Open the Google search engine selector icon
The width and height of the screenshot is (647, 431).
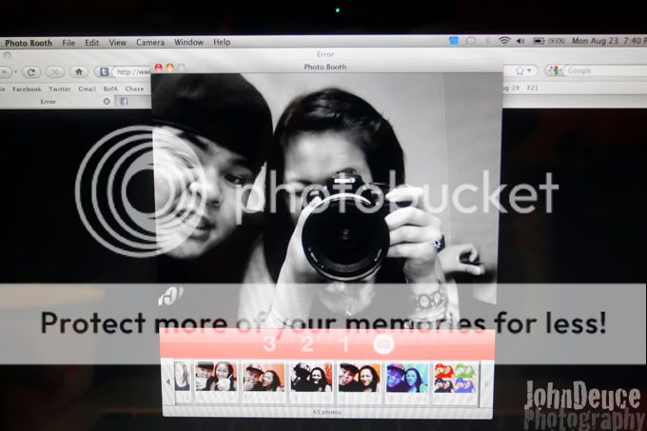pos(554,71)
